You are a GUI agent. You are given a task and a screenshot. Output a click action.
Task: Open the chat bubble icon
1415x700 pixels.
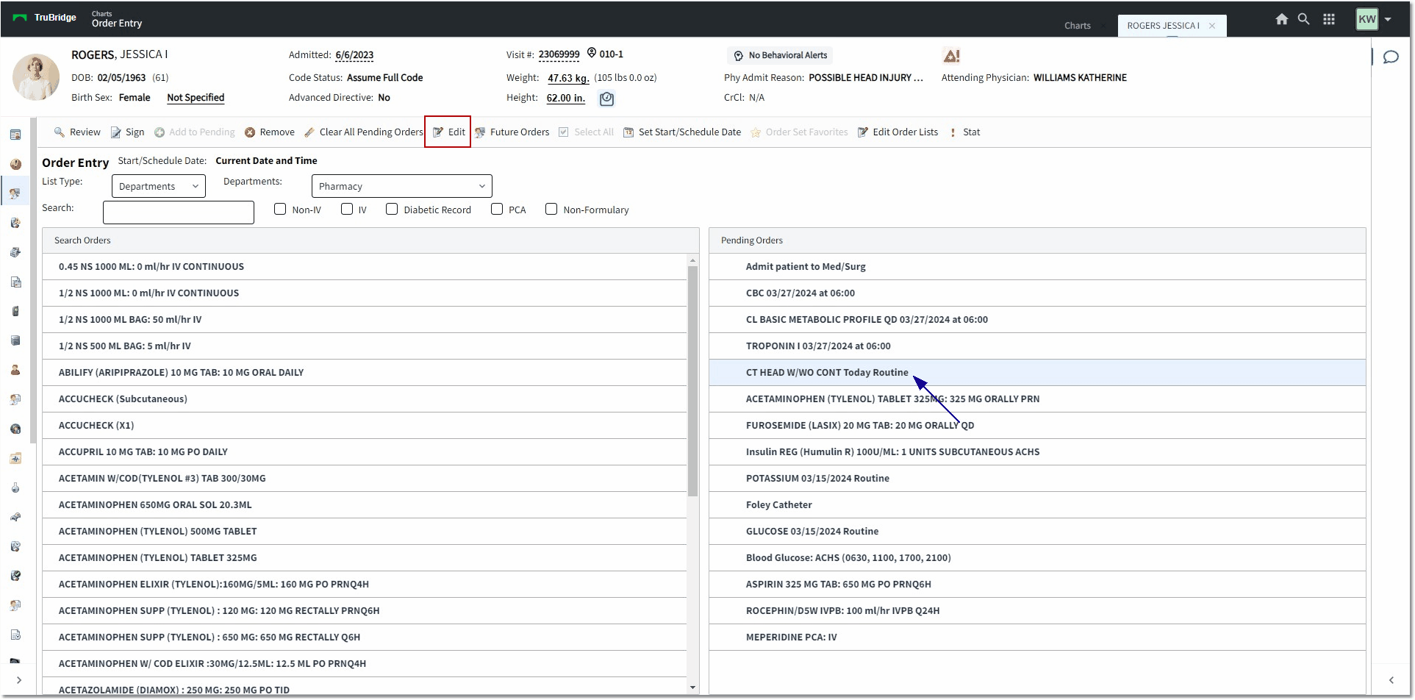point(1391,57)
